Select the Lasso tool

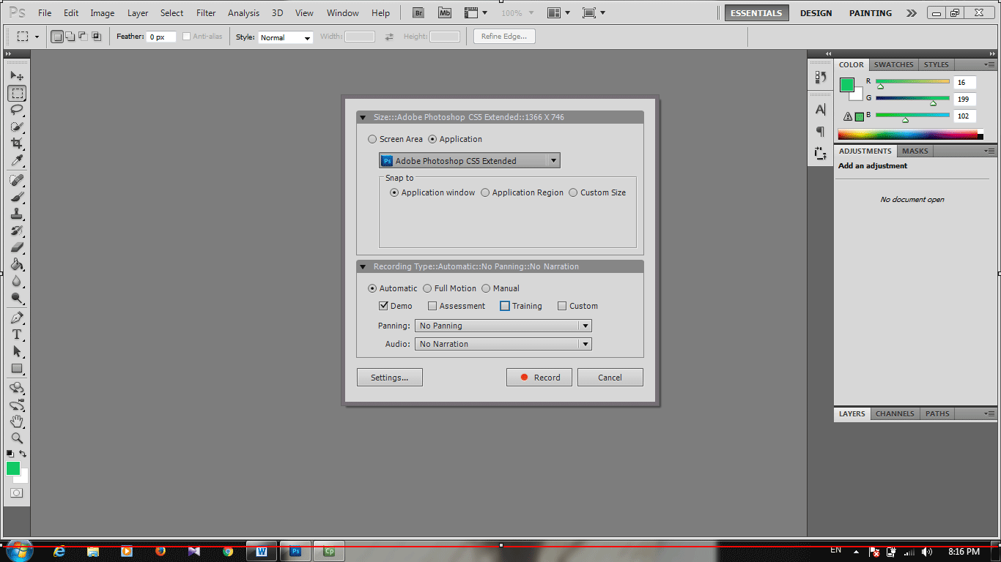click(x=17, y=110)
